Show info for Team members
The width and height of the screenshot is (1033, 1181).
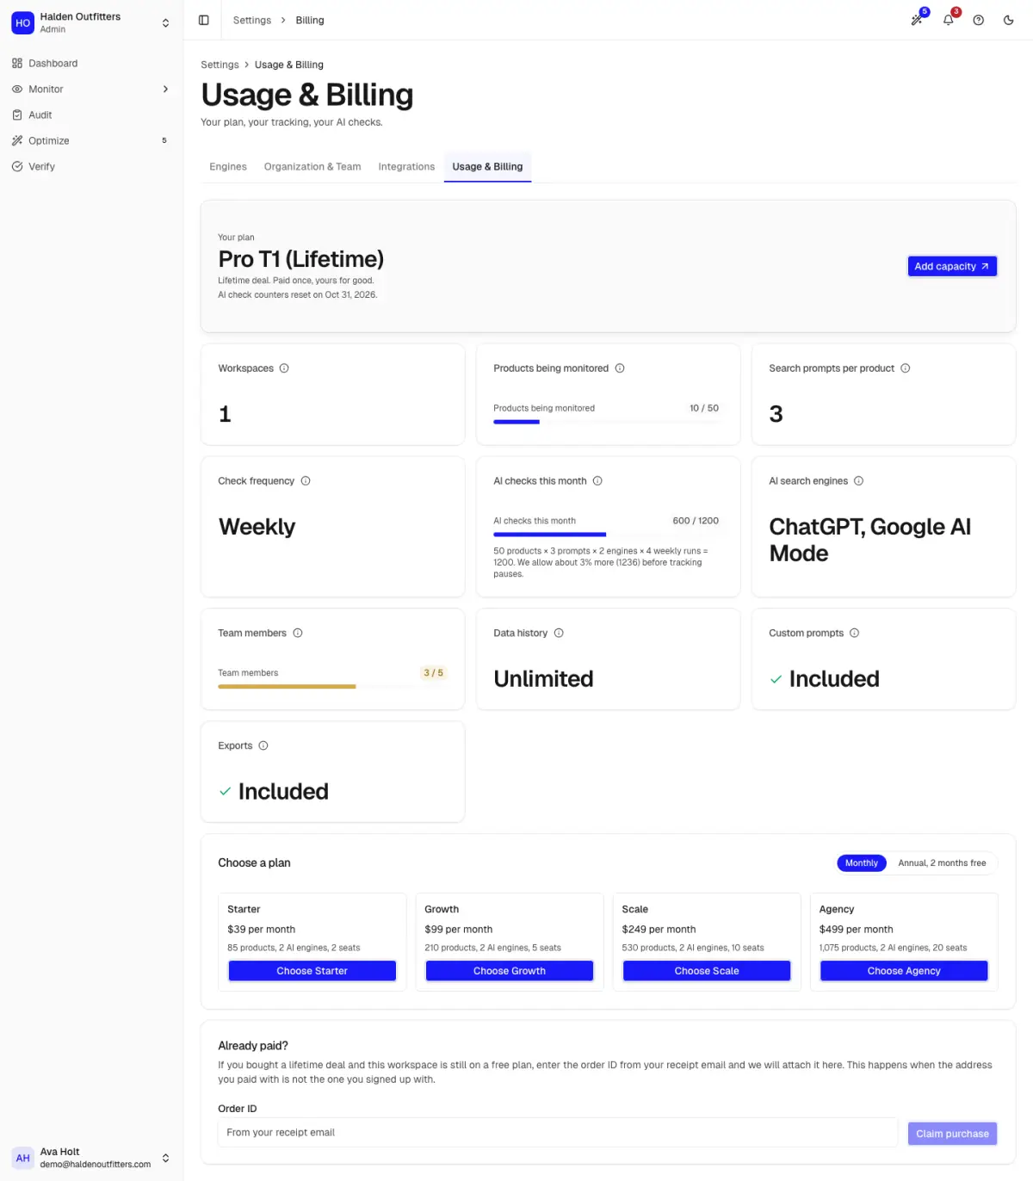click(x=298, y=633)
